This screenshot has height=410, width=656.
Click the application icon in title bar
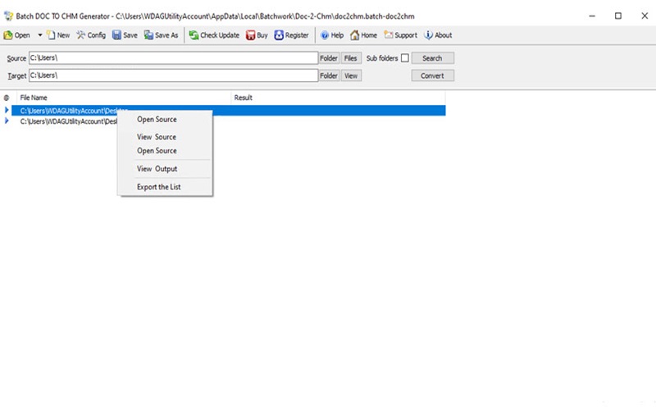pyautogui.click(x=8, y=16)
